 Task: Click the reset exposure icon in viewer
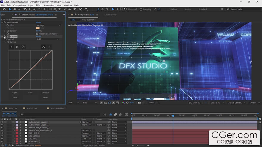127,103
